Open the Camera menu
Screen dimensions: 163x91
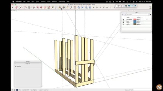(x=43, y=2)
